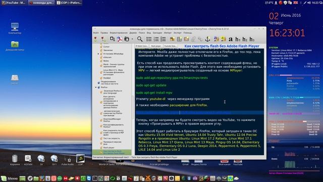Select the Firefox parent node
The width and height of the screenshot is (323, 182).
click(x=104, y=87)
